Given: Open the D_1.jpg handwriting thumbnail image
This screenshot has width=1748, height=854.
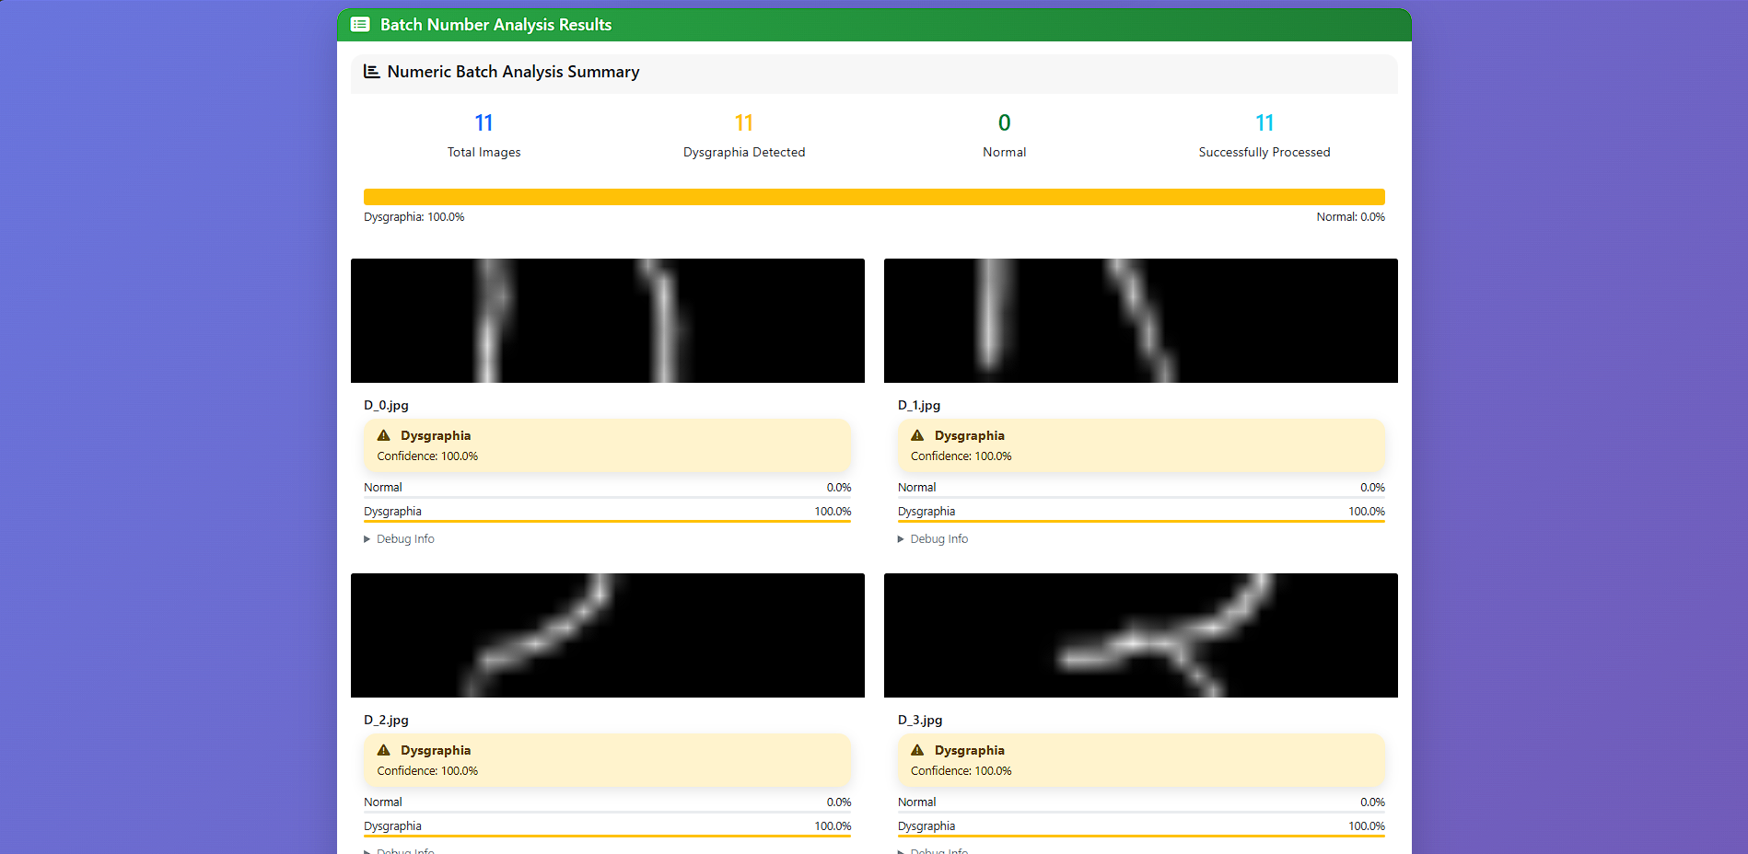Looking at the screenshot, I should 1140,320.
